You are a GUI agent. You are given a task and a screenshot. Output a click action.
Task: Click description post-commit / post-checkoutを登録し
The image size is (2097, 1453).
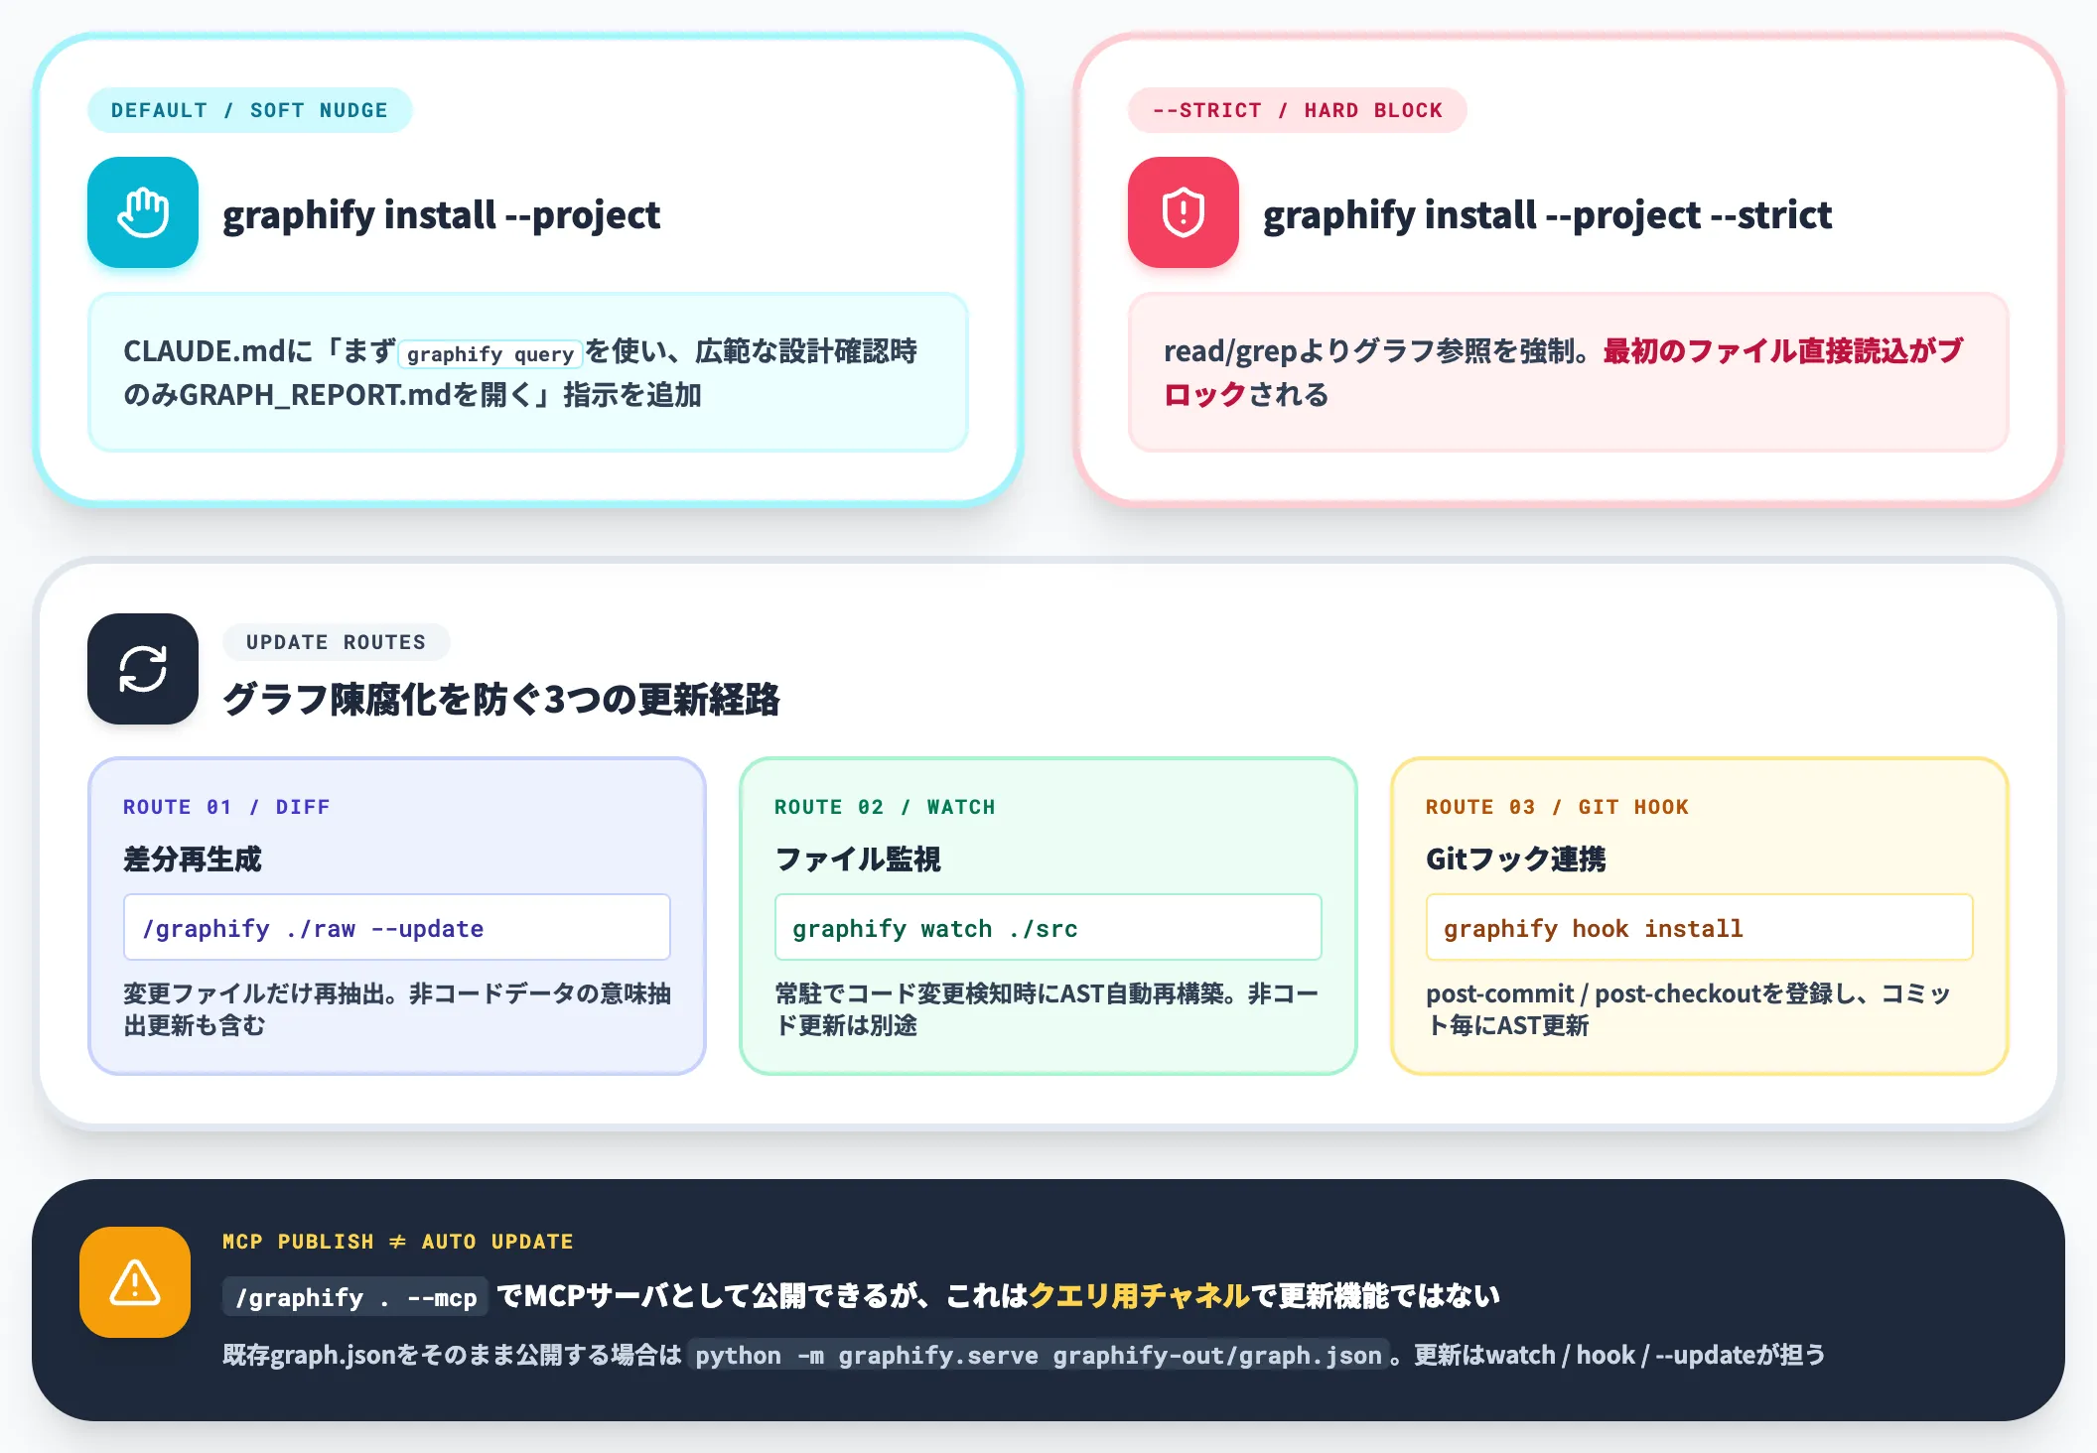coord(1688,1008)
